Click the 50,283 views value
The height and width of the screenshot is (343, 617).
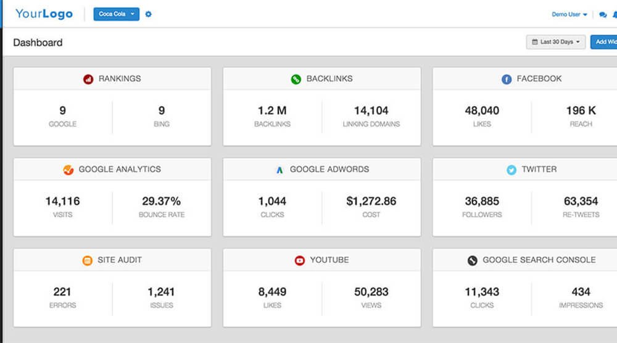coord(371,292)
